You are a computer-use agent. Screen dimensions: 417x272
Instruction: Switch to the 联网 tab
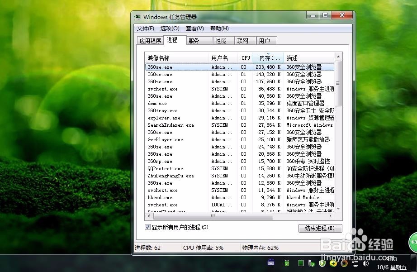pos(245,41)
